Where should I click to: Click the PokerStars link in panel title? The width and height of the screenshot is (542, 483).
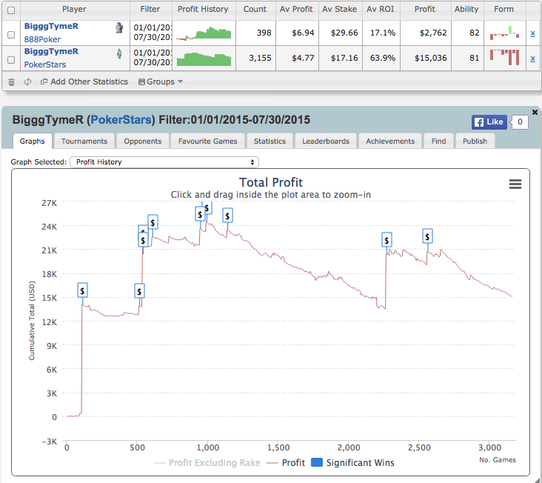(121, 120)
